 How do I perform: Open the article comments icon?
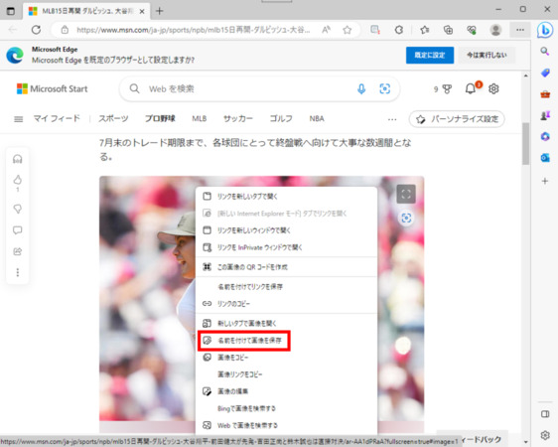18,230
